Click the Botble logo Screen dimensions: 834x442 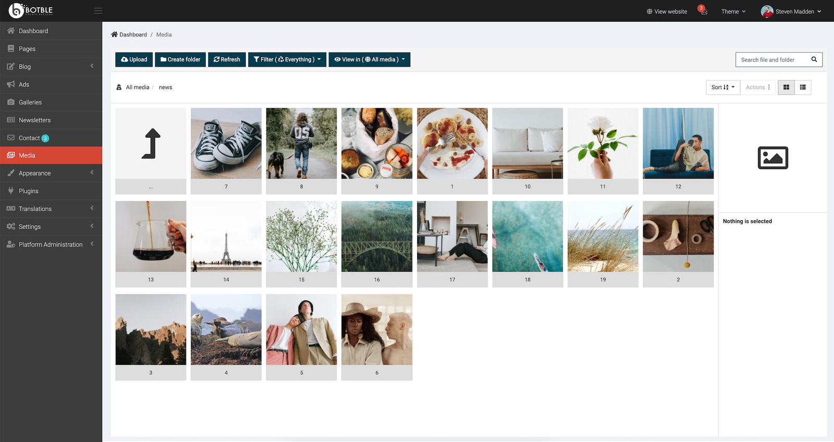(31, 10)
